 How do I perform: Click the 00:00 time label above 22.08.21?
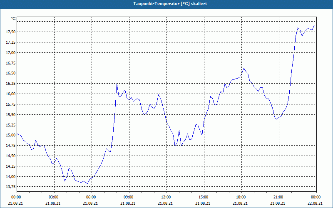(x=316, y=197)
